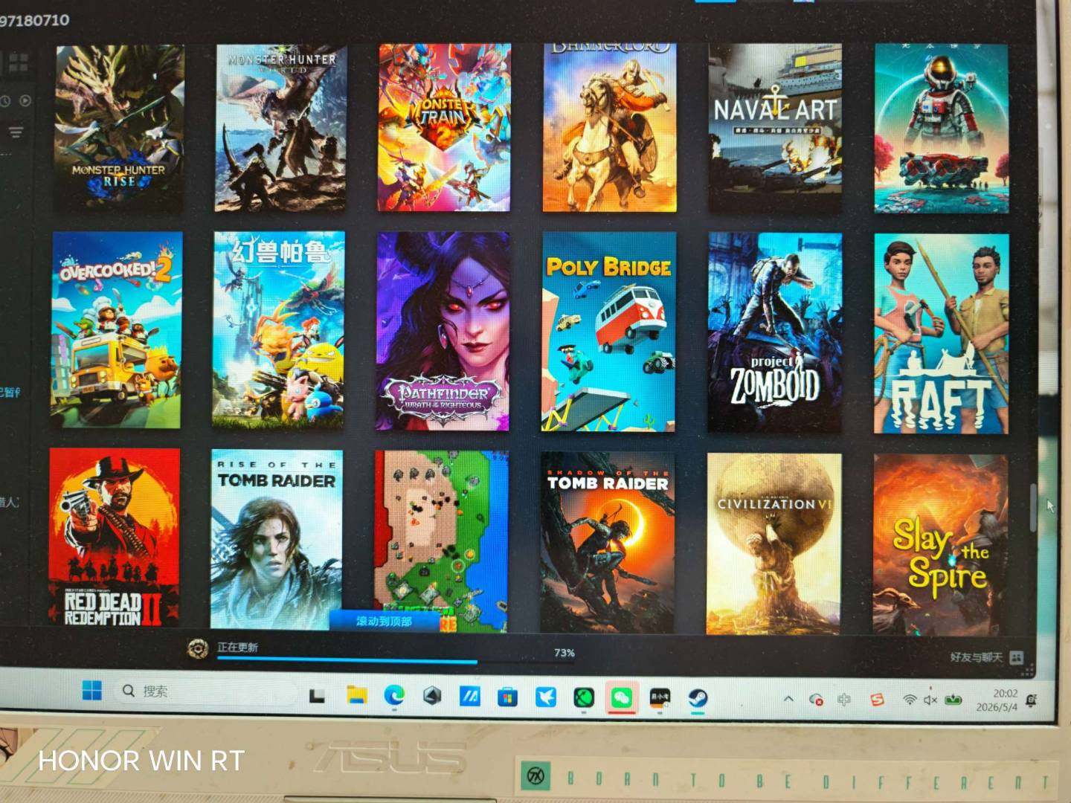Open the Civilization VI game cover
This screenshot has width=1071, height=803.
773,544
